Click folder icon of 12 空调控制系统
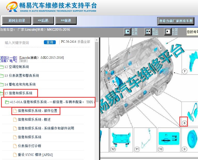 [x=2, y=67]
